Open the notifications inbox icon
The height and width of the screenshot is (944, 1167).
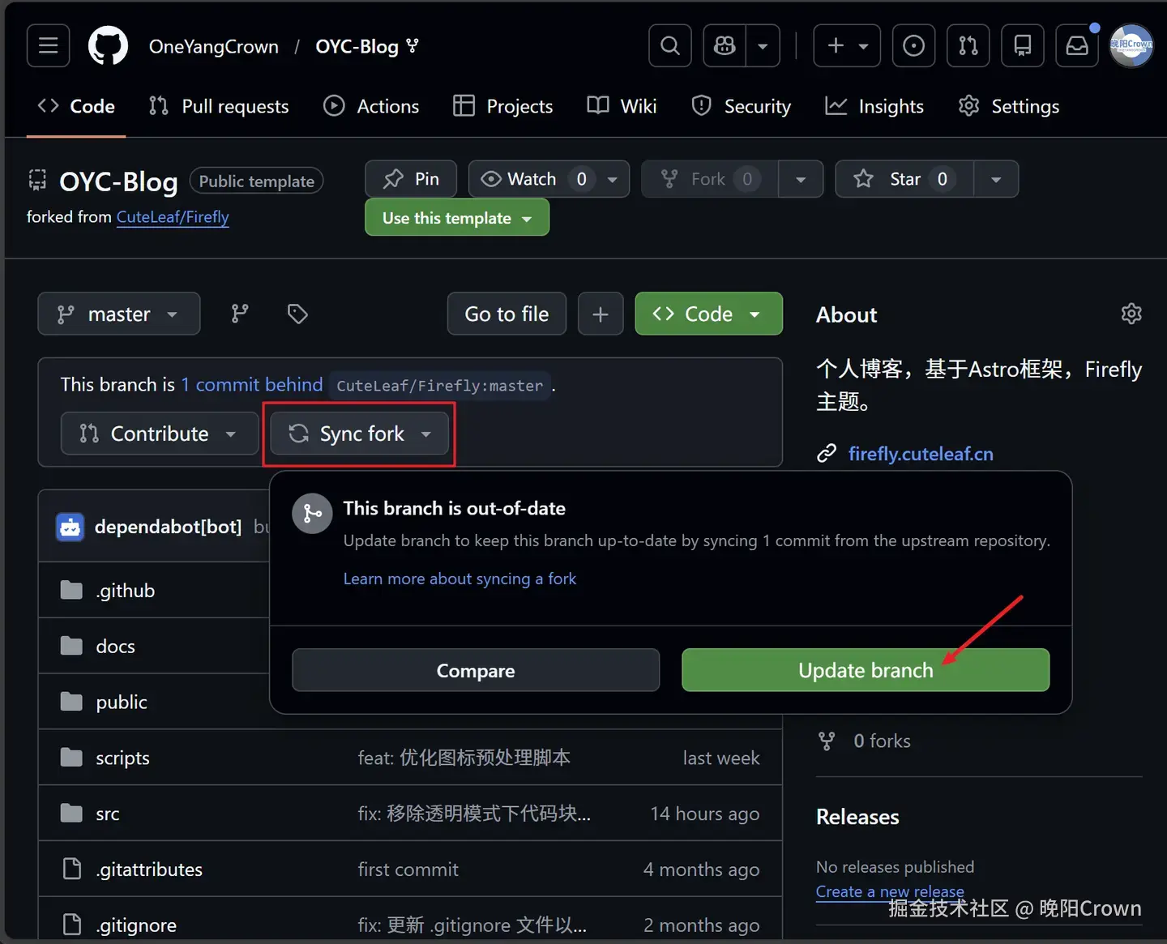(x=1077, y=45)
